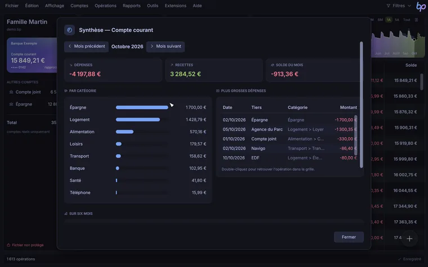The image size is (428, 267).
Task: Click the Compte joint bank icon
Action: [11, 92]
